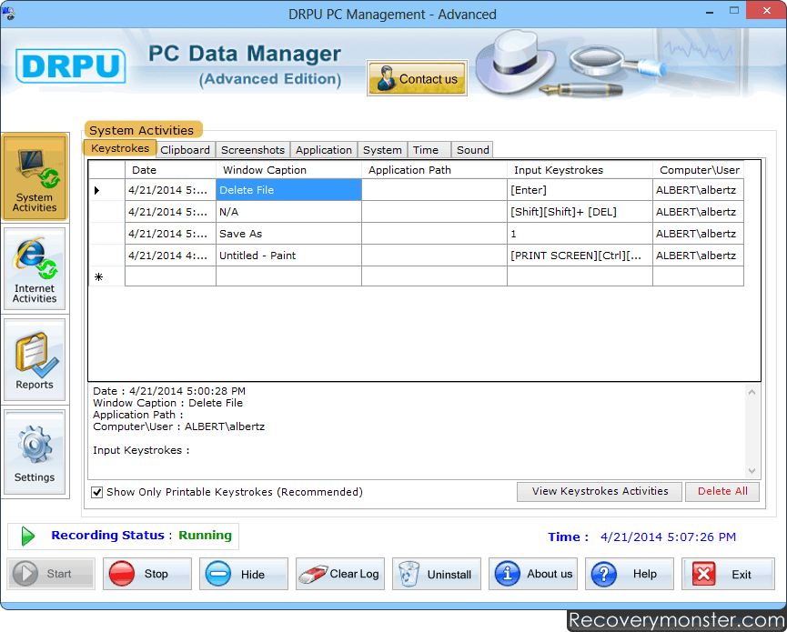
Task: Click the details text pane
Action: 417,431
